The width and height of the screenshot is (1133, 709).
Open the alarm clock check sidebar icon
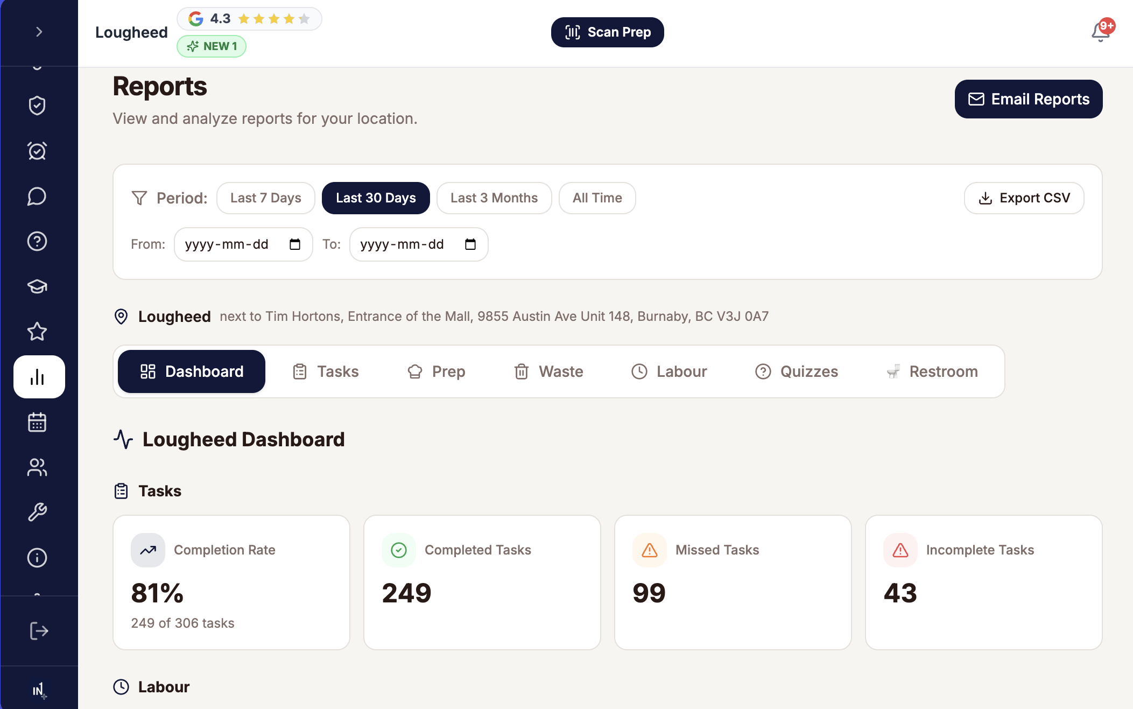pos(37,151)
